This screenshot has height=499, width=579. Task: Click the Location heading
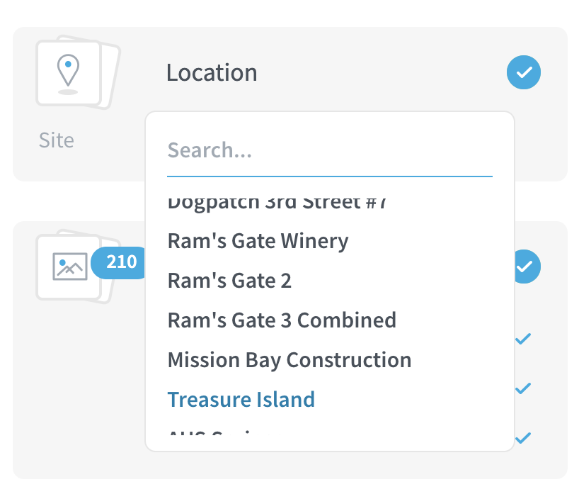click(212, 72)
